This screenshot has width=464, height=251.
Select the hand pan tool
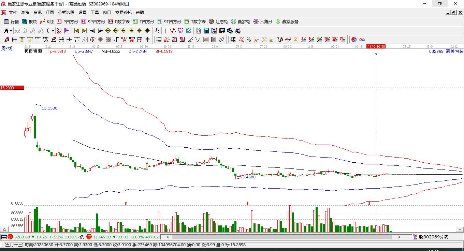coord(157,31)
